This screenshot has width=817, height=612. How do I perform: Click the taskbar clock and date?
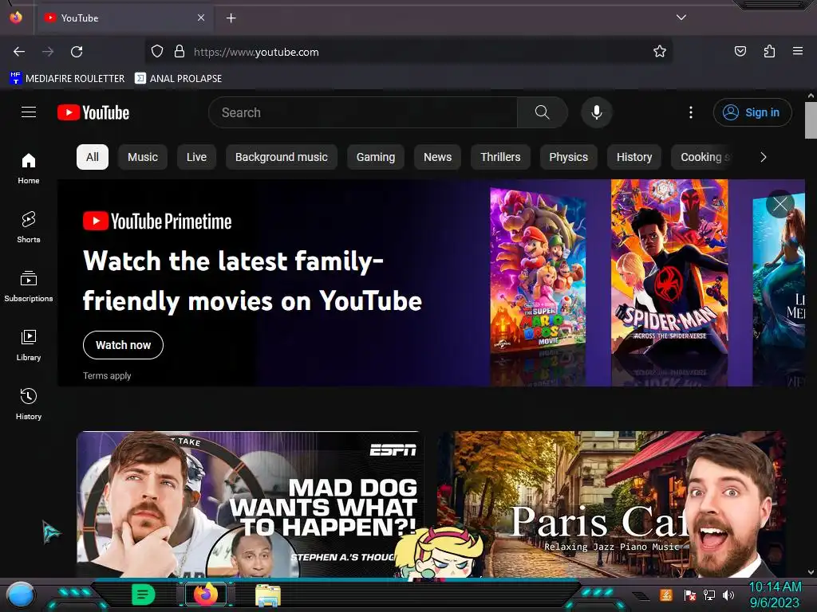tap(775, 594)
